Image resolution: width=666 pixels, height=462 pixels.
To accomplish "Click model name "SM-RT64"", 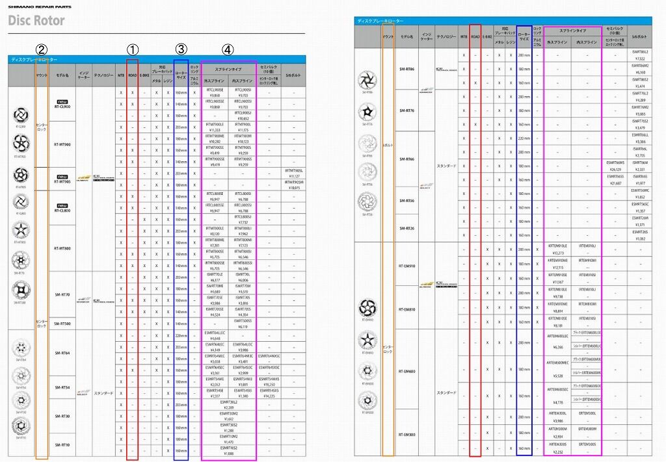I will (62, 353).
